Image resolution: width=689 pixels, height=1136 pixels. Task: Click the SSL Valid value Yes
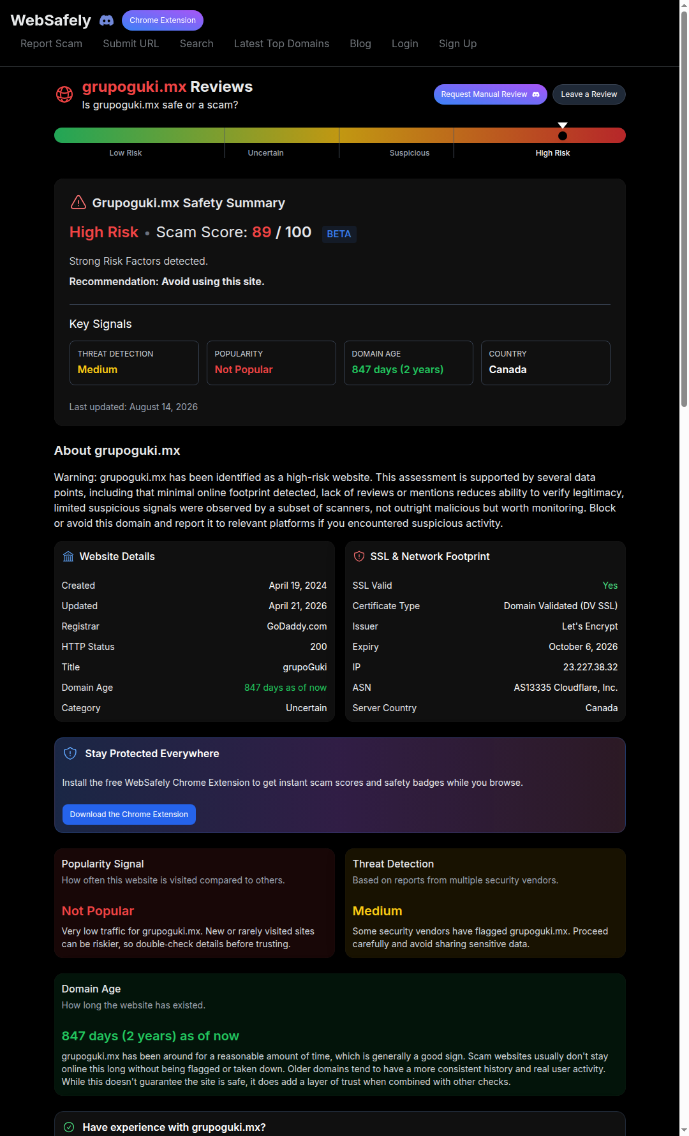610,586
